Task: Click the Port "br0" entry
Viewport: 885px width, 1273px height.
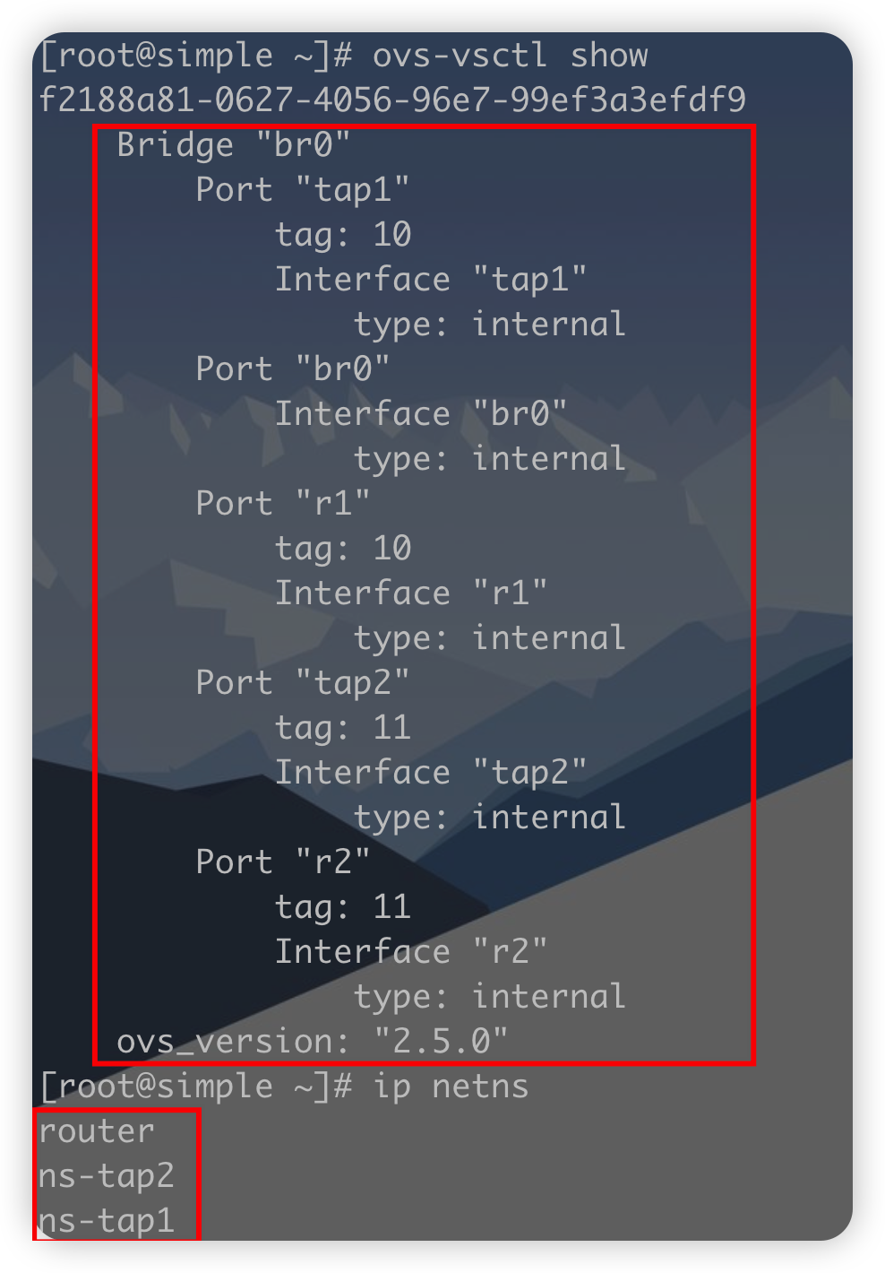Action: pos(292,368)
